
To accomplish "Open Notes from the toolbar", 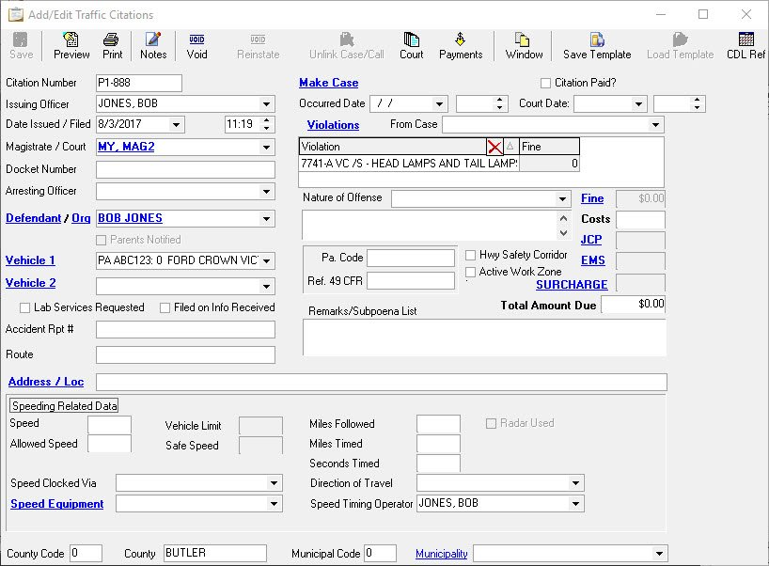I will 152,45.
